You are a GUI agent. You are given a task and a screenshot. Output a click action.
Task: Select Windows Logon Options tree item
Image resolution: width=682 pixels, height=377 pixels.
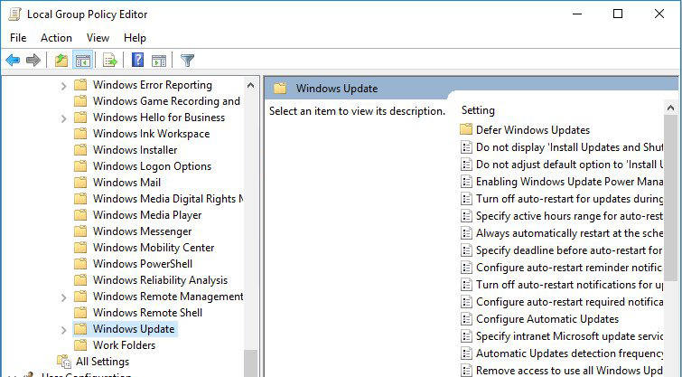[x=153, y=166]
